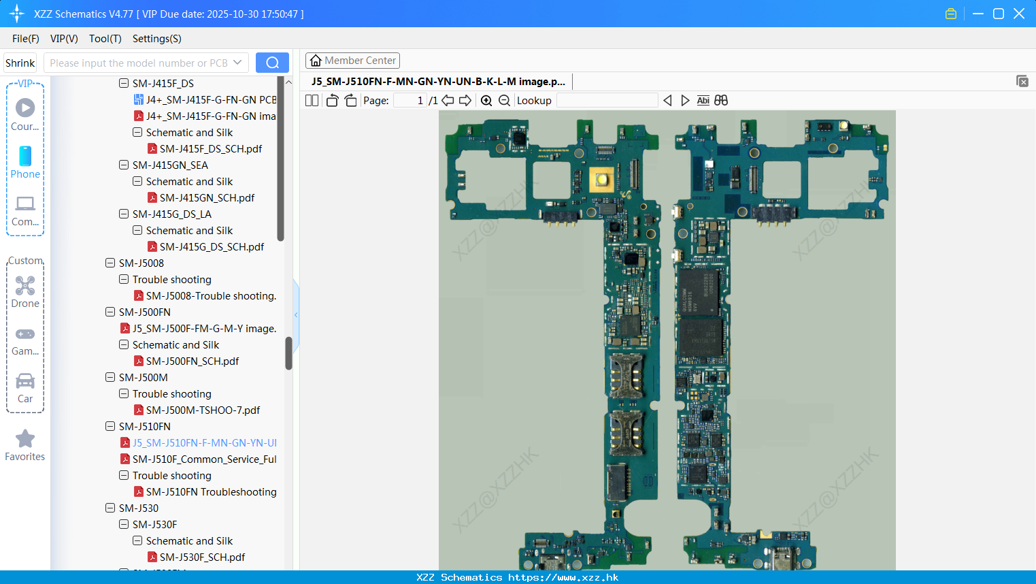The height and width of the screenshot is (584, 1036).
Task: Select highlighted J5_SM-J510FN-F-MN-GN-YN-UI file
Action: tap(198, 442)
